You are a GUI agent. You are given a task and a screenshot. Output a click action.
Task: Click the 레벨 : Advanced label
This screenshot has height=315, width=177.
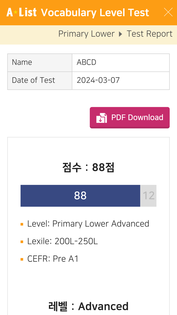(88, 306)
